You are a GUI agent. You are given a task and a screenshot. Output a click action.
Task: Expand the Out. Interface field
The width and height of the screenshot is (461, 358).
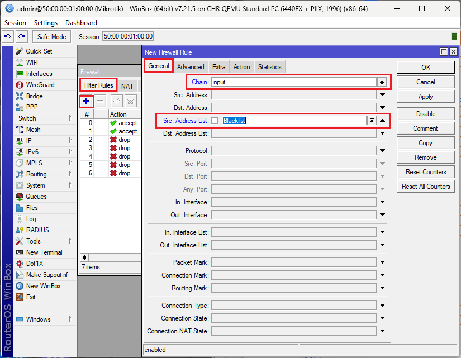(x=383, y=215)
